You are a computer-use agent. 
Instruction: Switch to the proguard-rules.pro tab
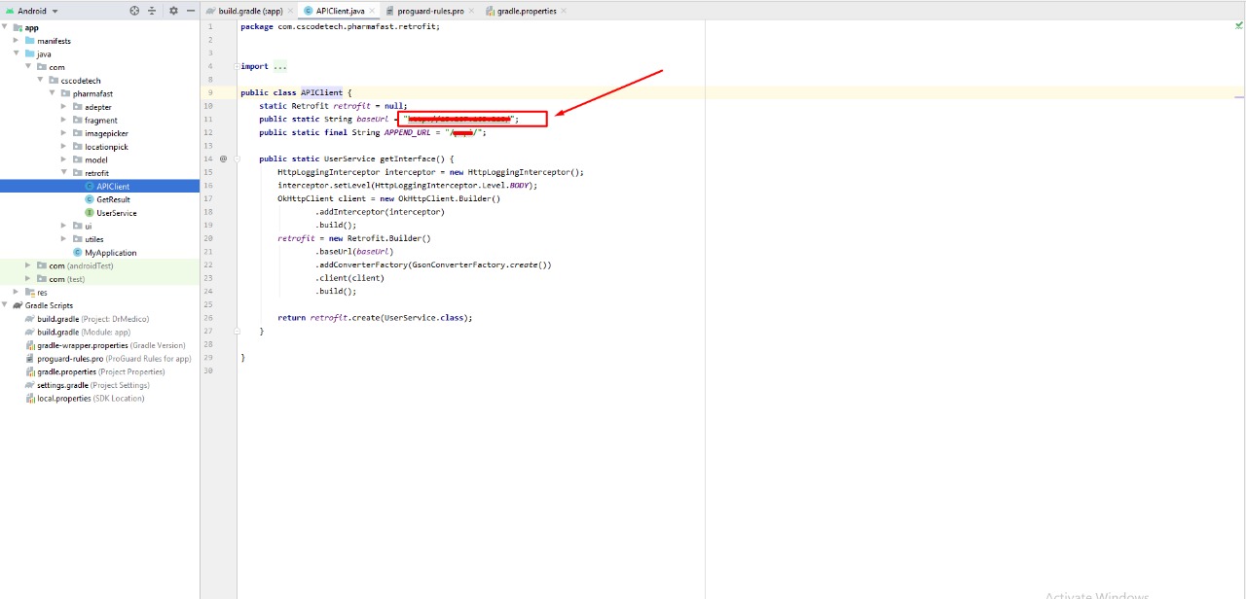[426, 11]
